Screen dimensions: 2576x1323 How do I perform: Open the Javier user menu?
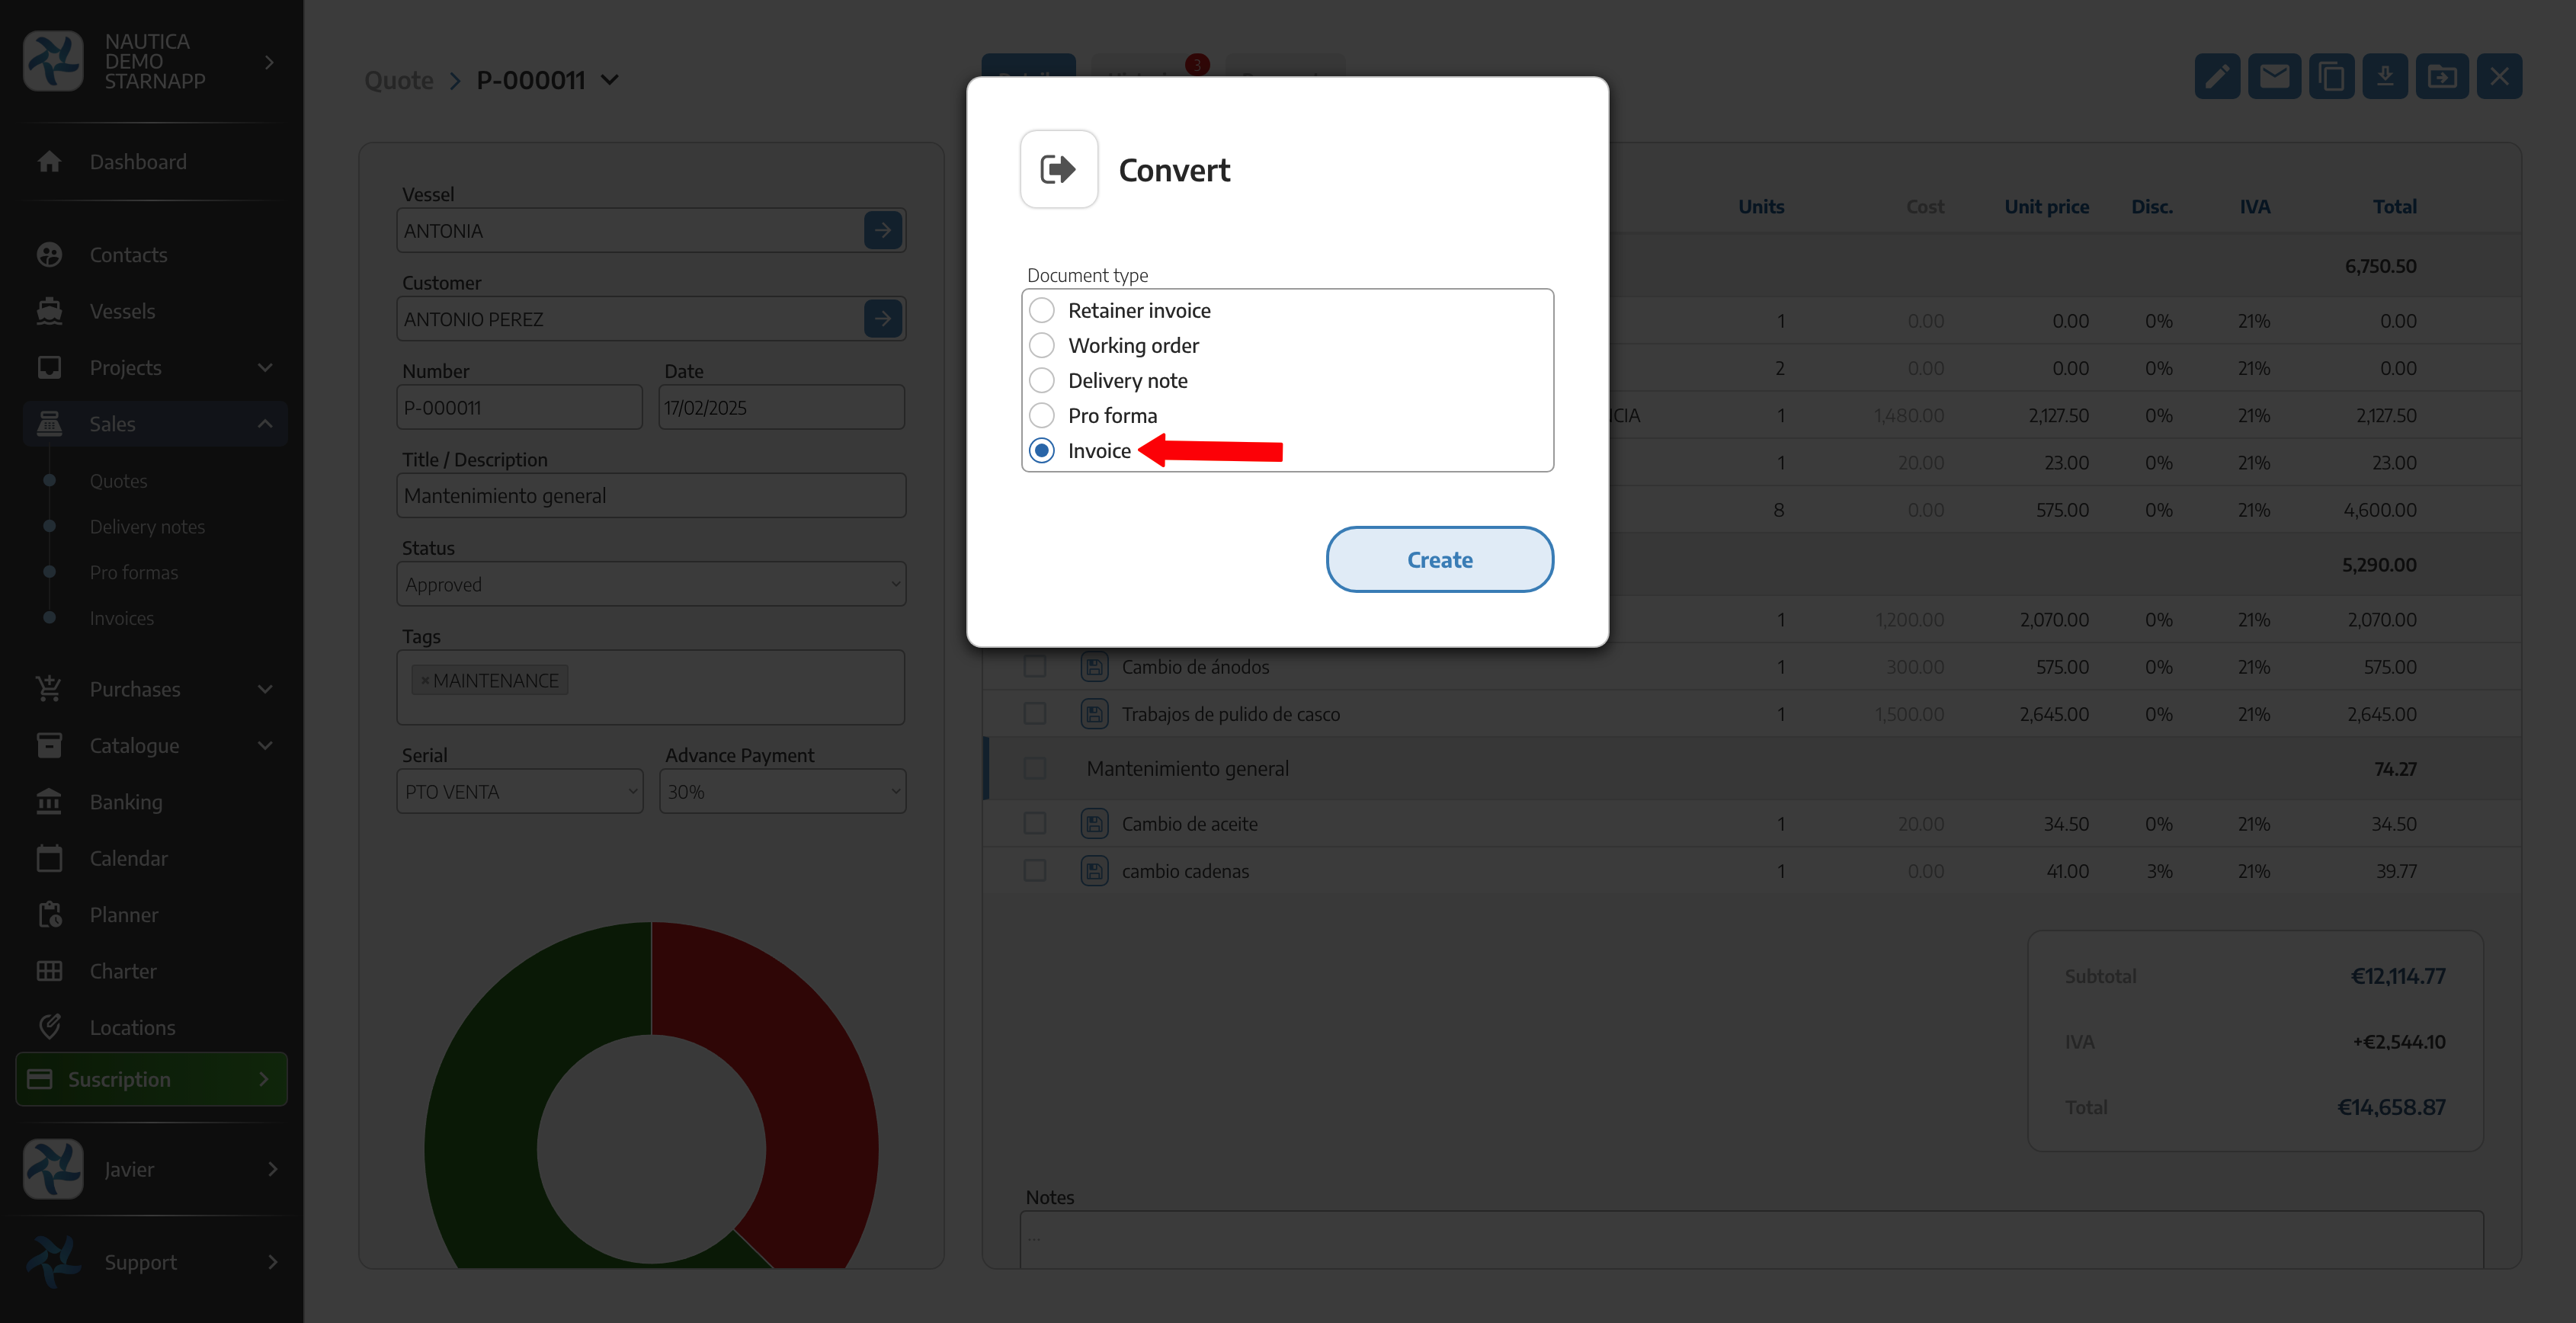click(151, 1169)
